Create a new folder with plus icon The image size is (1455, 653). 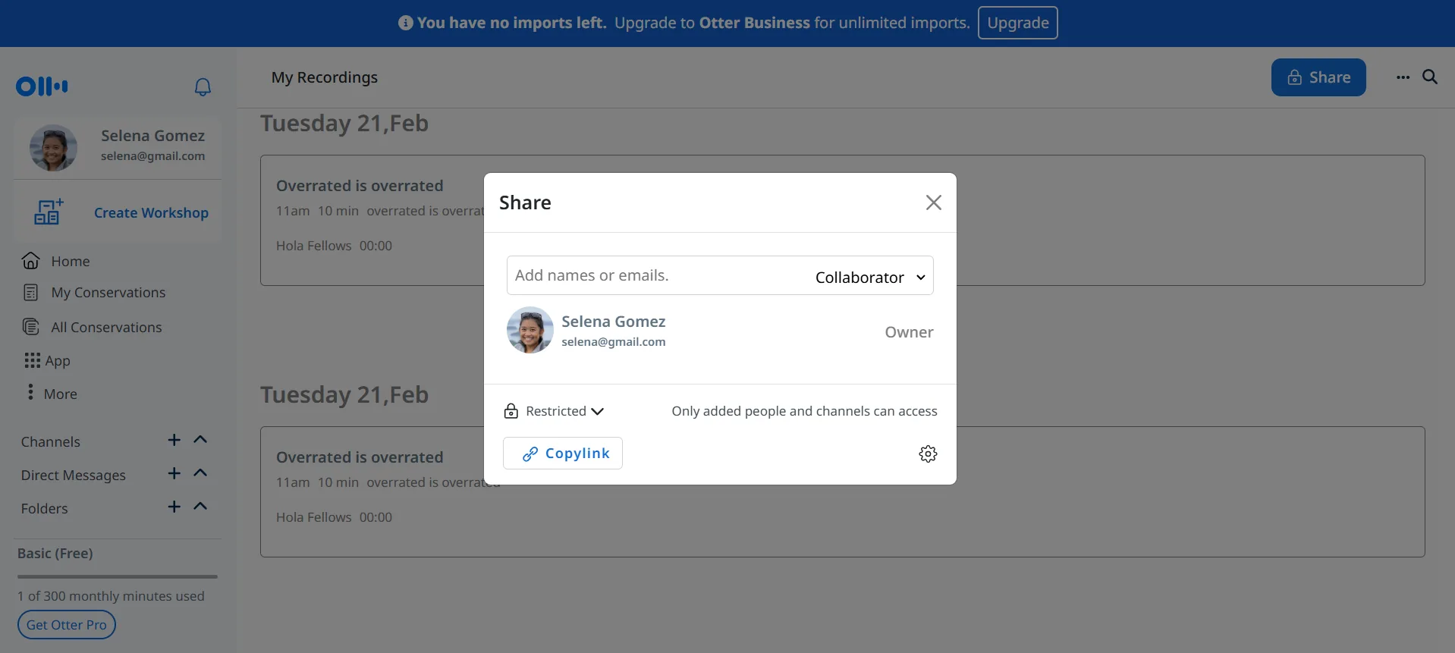click(174, 507)
